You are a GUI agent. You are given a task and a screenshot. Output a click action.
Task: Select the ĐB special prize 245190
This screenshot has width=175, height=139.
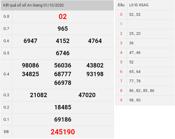[x=63, y=132]
